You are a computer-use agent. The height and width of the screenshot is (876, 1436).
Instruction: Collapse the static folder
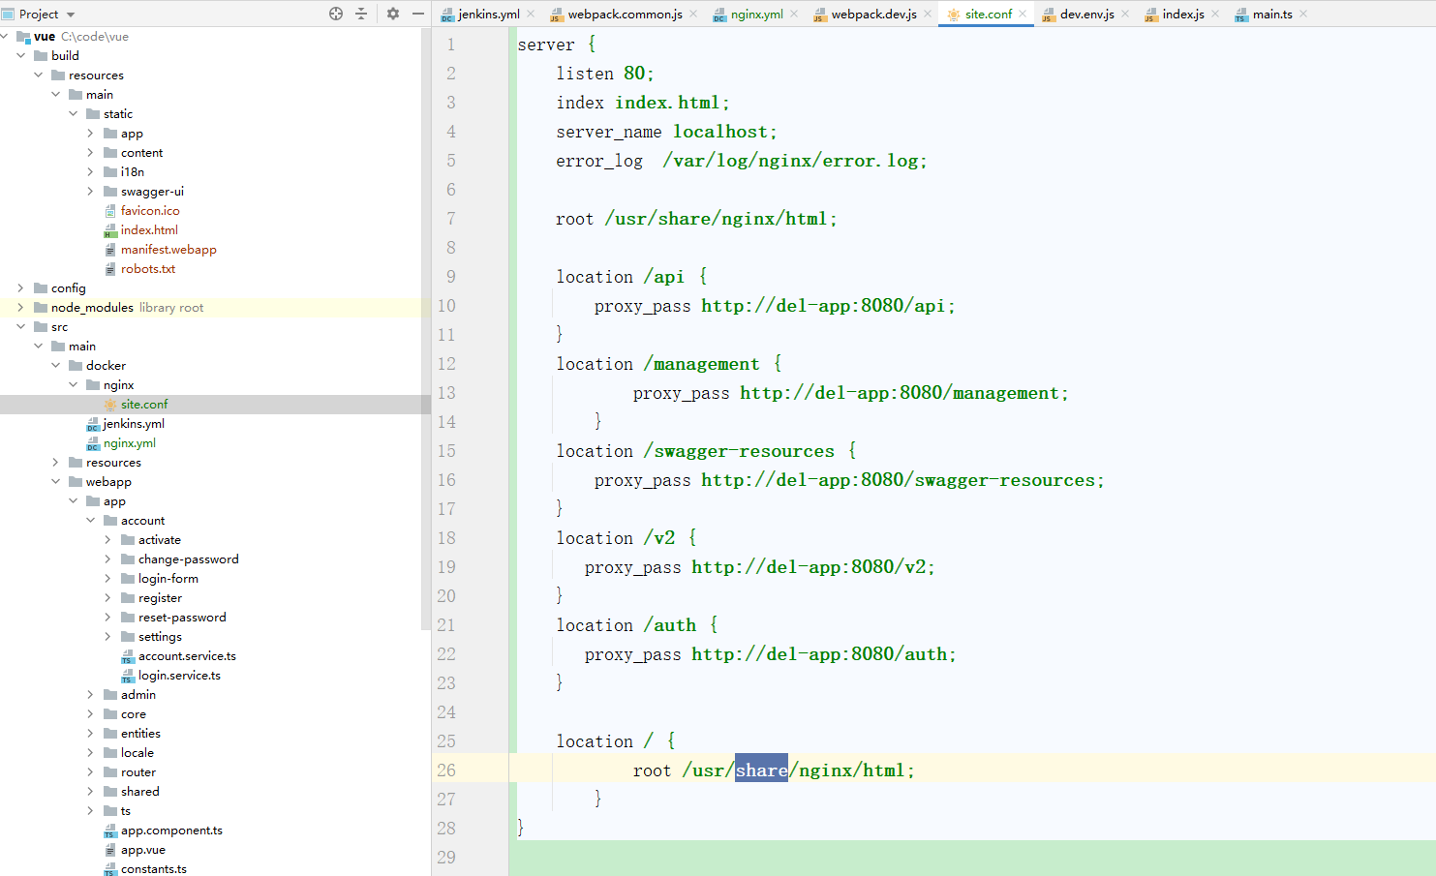click(x=73, y=113)
